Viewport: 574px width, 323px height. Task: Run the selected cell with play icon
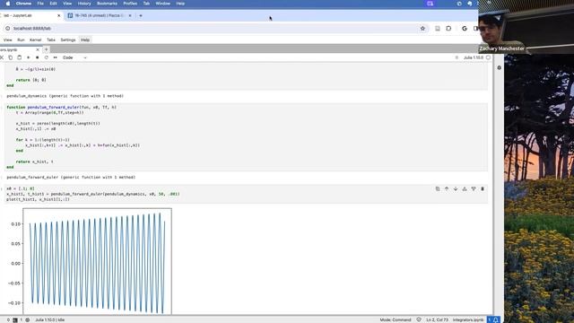(x=28, y=57)
